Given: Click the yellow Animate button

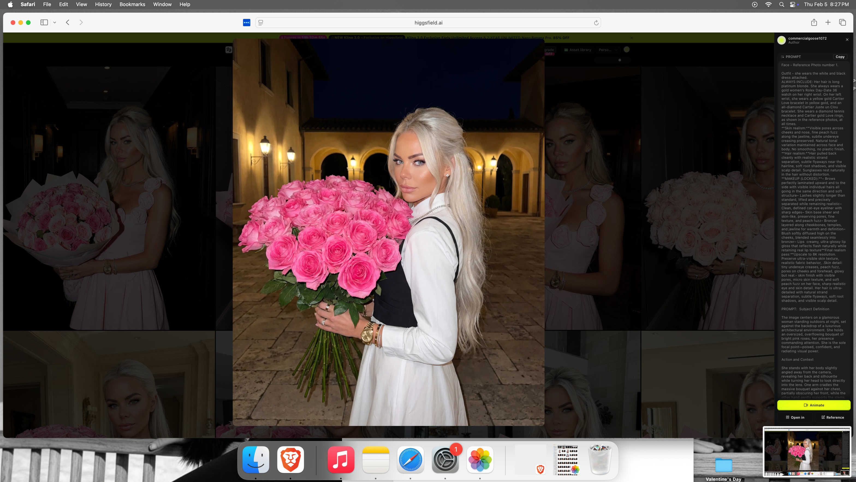Looking at the screenshot, I should 813,405.
